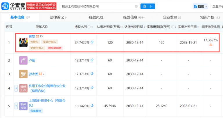Click the 实际控制人 tag
This screenshot has width=223, height=118.
click(49, 42)
